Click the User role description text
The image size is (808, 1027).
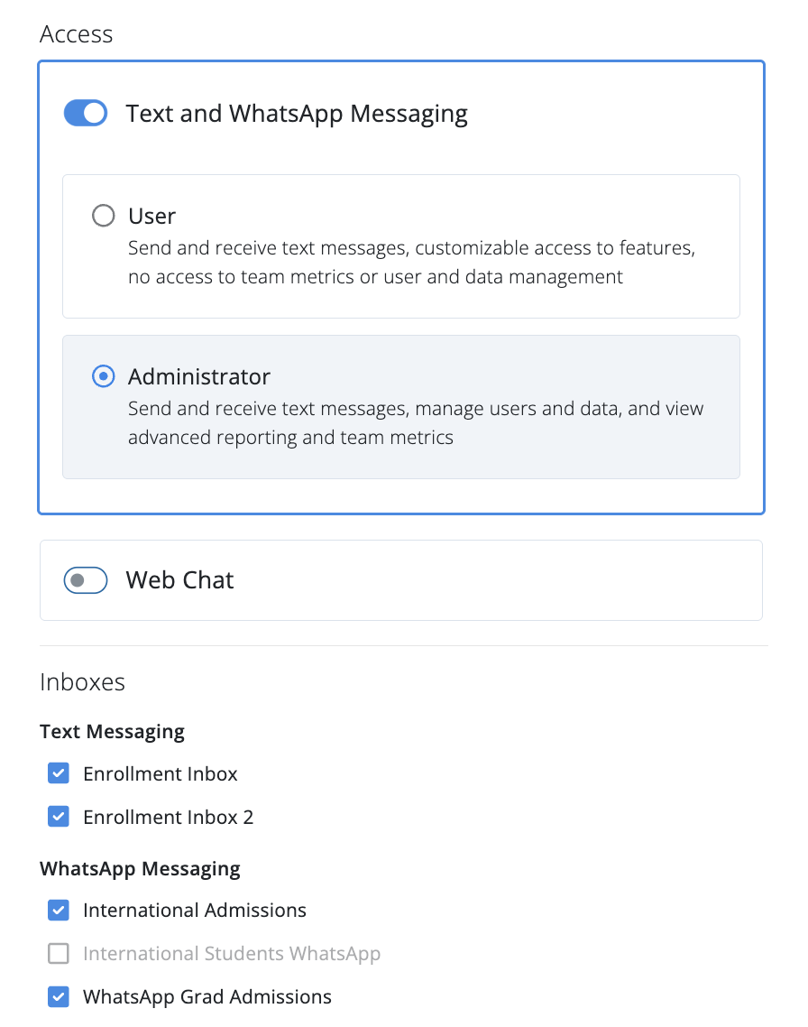point(411,262)
